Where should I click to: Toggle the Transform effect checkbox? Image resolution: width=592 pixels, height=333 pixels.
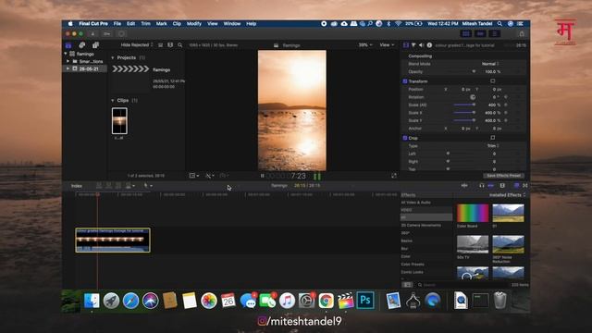(x=405, y=81)
